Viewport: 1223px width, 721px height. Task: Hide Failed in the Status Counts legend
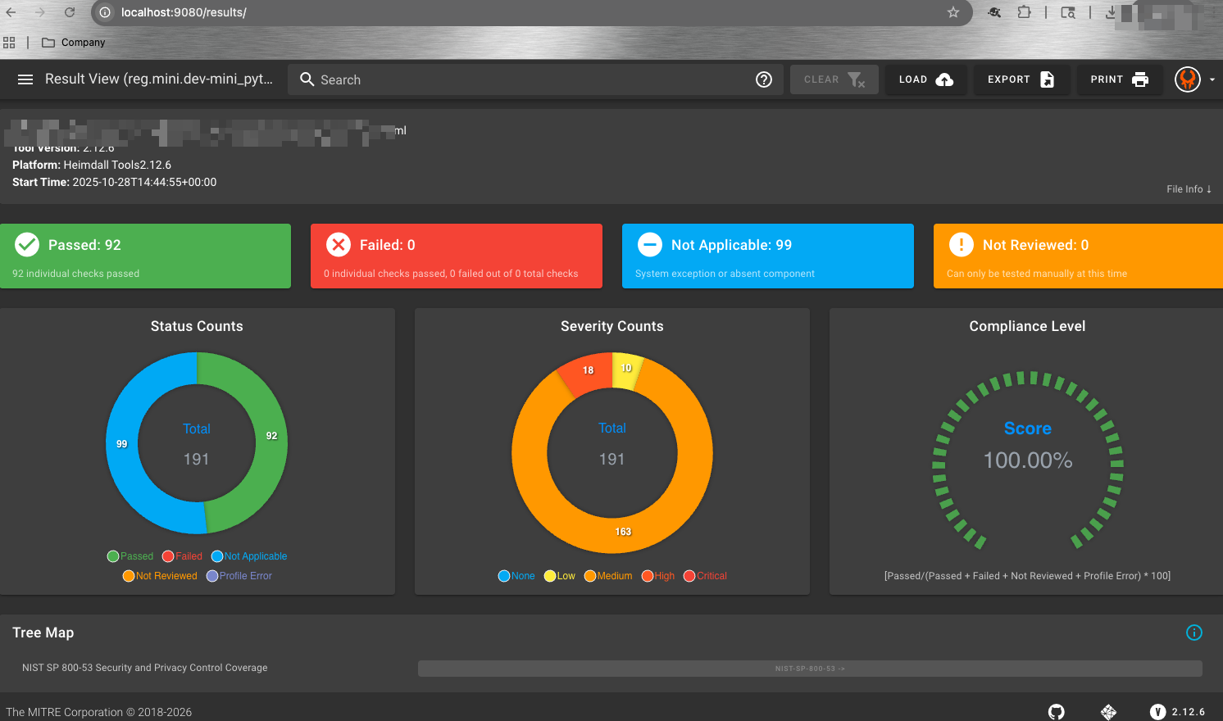click(182, 555)
